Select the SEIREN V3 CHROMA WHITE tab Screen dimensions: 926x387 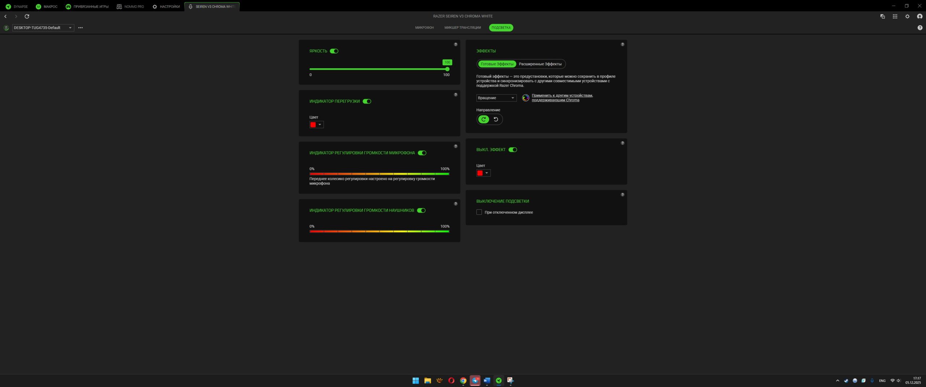(212, 6)
